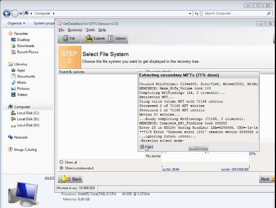276x208 pixels.
Task: Click the Found file systems list area
Action: [x=101, y=116]
